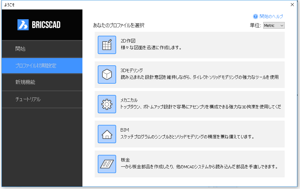
Task: Click the 板金 profile title text
Action: 125,160
